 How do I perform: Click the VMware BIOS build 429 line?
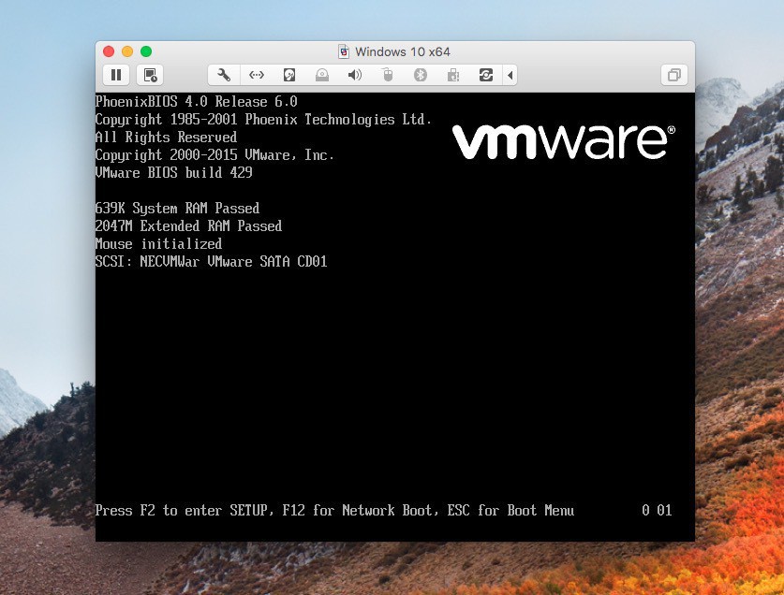174,173
